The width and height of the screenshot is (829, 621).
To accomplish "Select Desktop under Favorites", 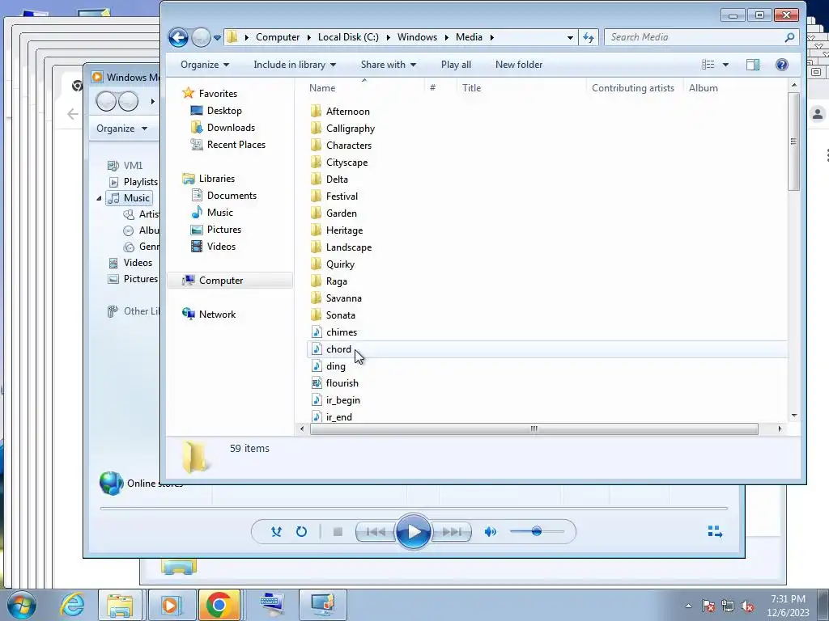I will click(224, 110).
